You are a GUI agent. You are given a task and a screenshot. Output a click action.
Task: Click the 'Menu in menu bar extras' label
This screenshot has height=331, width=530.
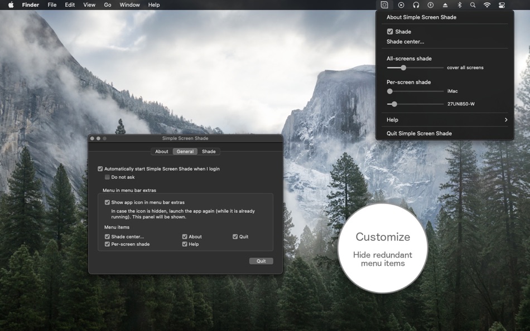click(x=129, y=190)
